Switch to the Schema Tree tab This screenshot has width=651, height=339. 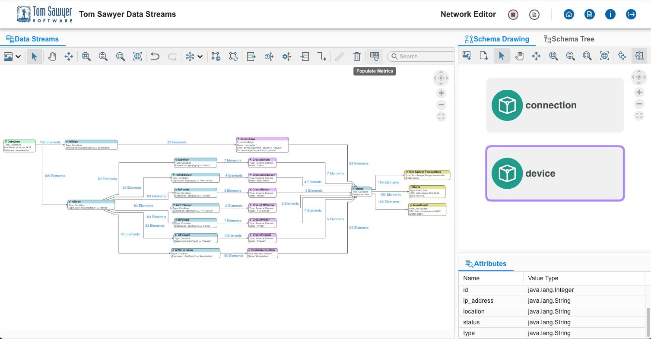[568, 39]
